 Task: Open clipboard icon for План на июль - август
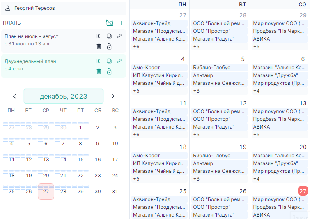point(99,36)
